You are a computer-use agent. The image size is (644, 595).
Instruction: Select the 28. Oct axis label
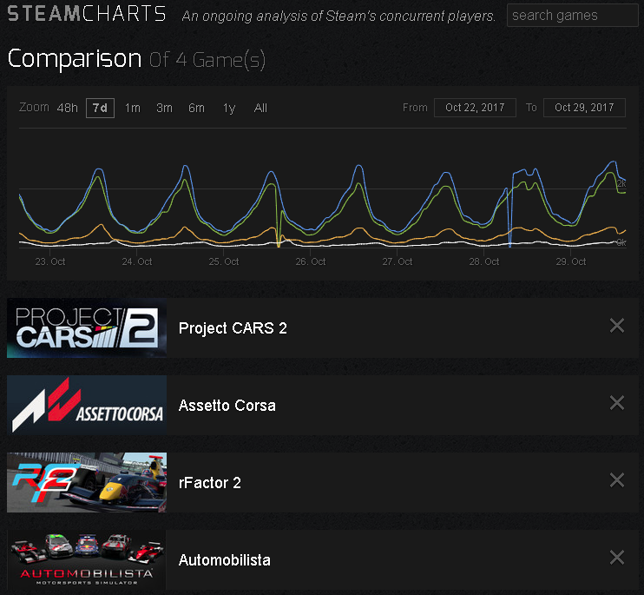(484, 261)
